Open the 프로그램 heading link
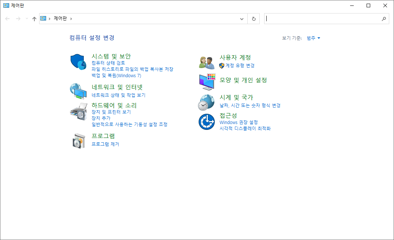 [x=103, y=136]
